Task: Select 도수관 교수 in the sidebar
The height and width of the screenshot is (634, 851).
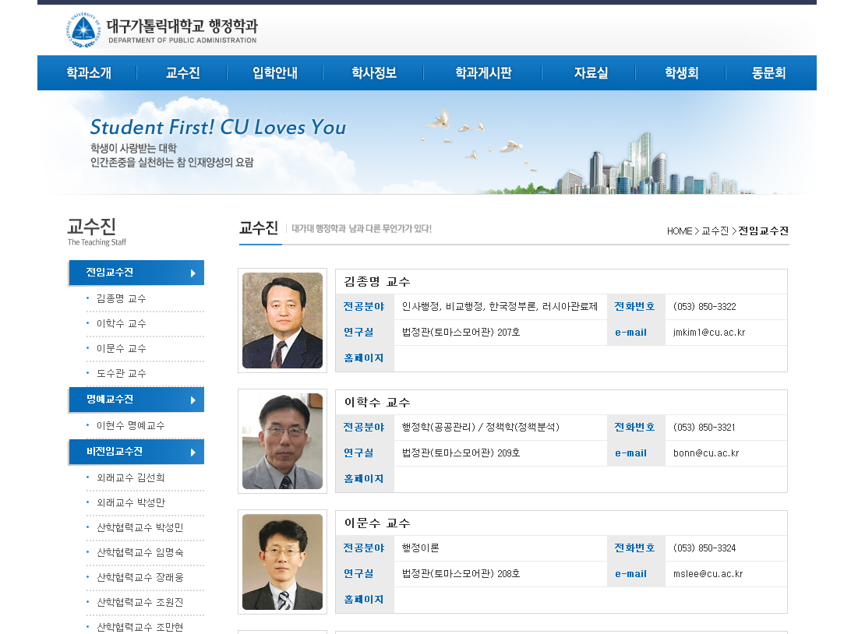Action: 121,374
